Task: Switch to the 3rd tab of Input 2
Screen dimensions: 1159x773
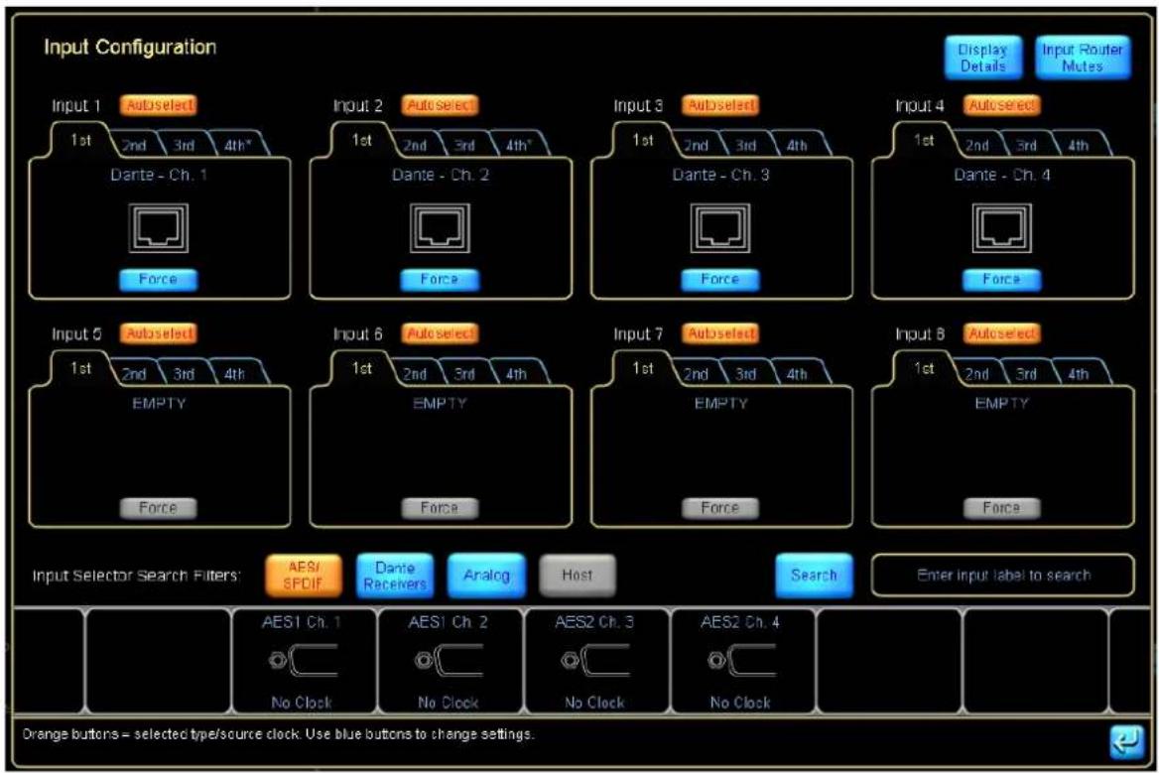Action: click(464, 146)
